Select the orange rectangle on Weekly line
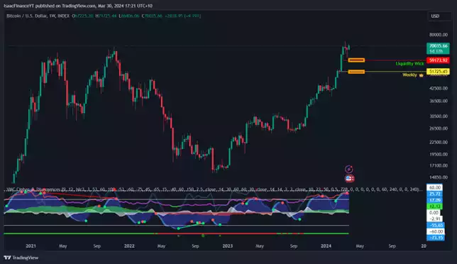Screen dimensions: 457x264 (356, 72)
